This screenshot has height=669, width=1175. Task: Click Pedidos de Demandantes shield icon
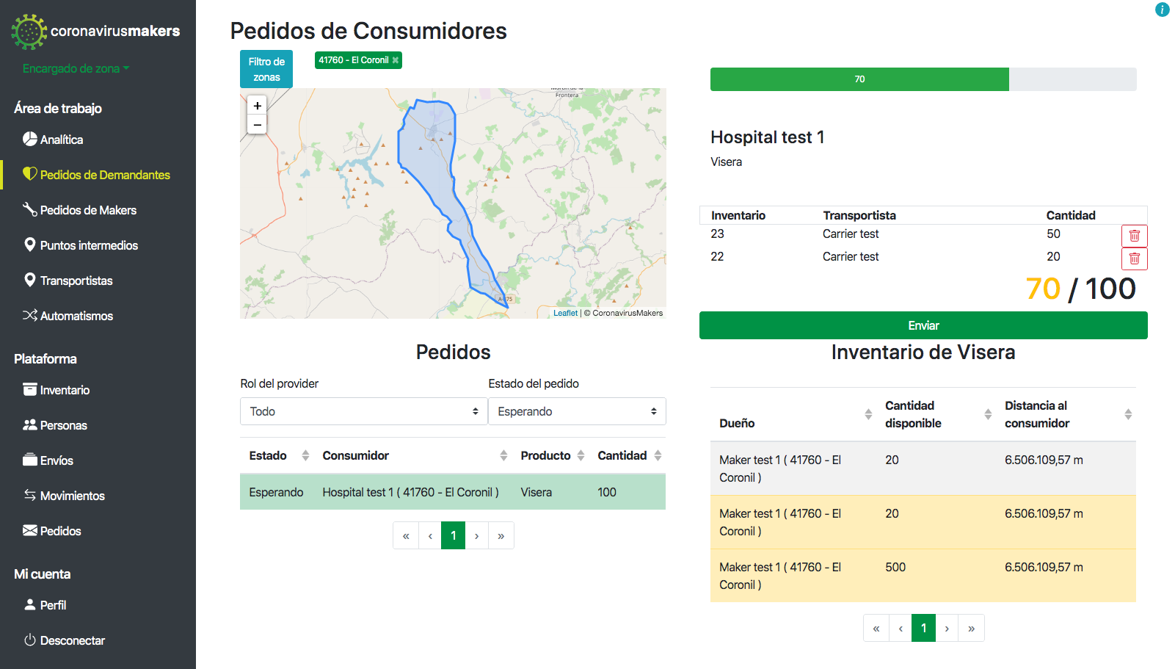pos(30,174)
